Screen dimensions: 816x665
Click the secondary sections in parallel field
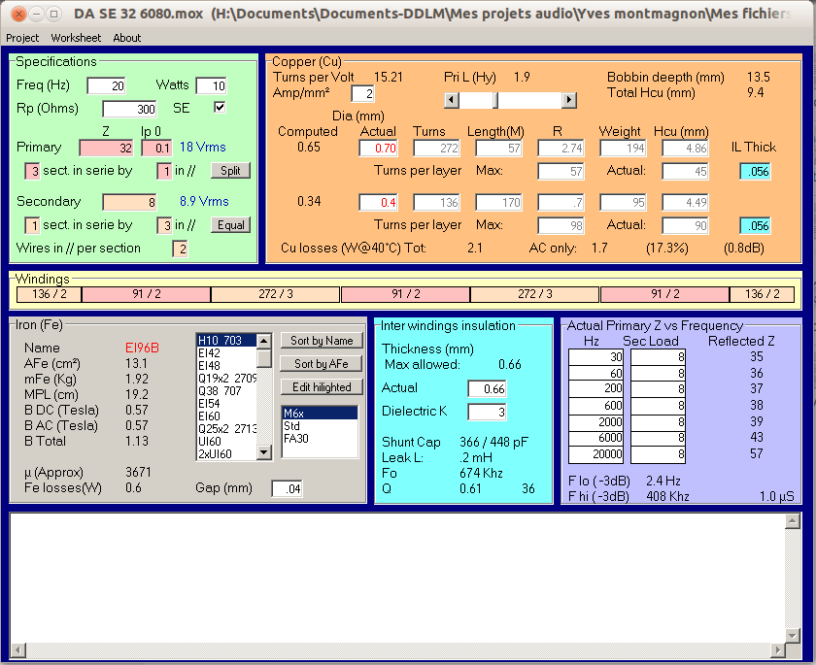164,225
